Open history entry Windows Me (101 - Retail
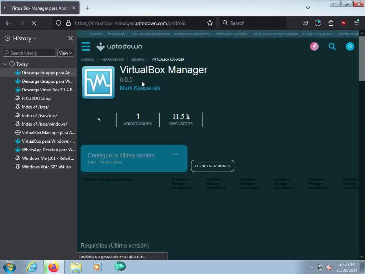365x274 pixels. [x=38, y=158]
